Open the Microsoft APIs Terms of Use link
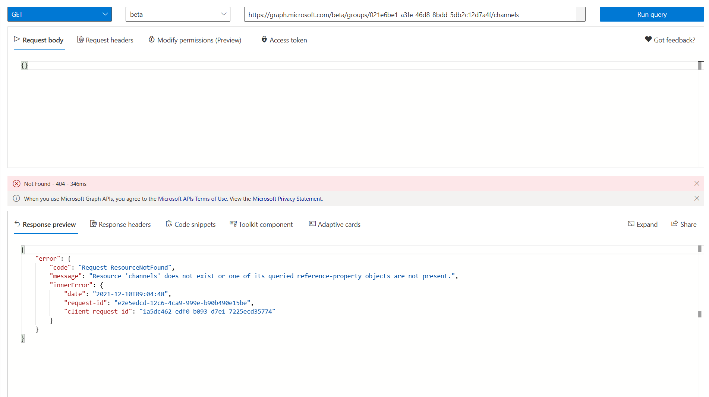 point(192,198)
